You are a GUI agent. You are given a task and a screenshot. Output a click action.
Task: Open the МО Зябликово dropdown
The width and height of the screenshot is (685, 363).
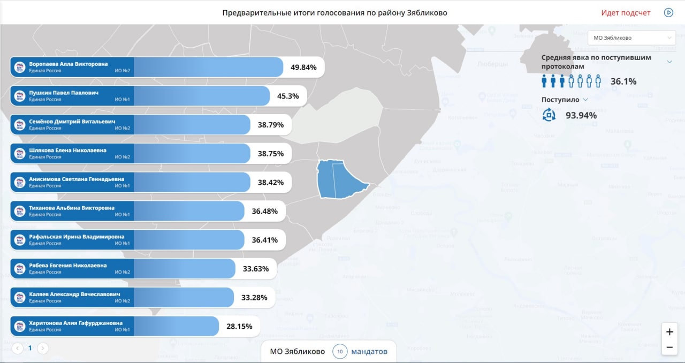[x=631, y=38]
